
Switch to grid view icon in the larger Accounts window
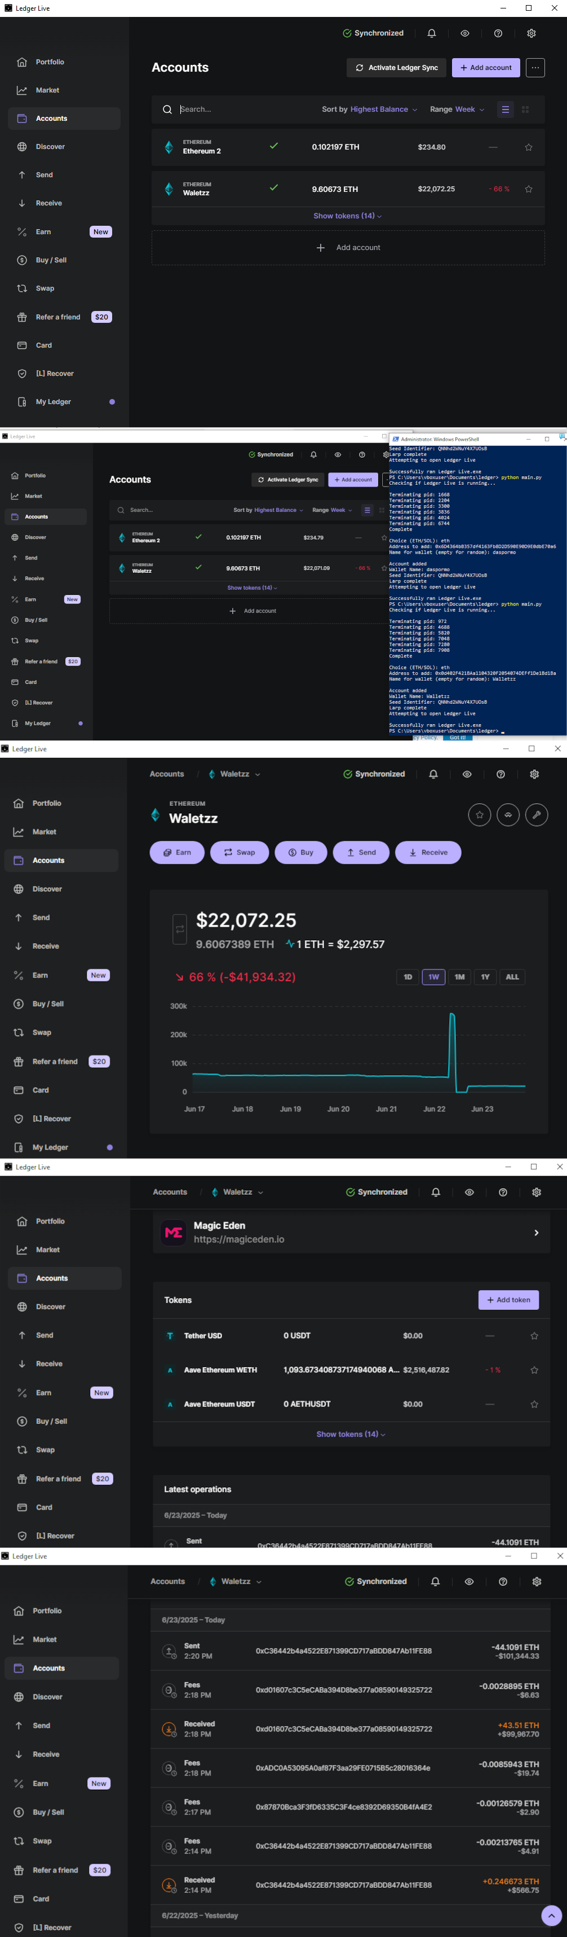[526, 110]
